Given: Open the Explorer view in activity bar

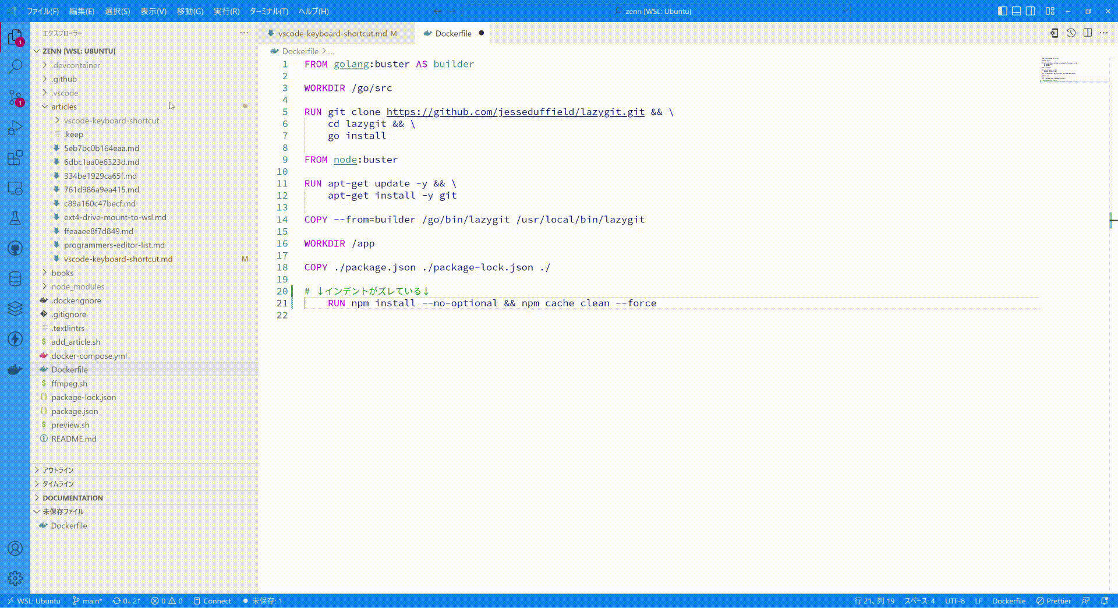Looking at the screenshot, I should click(15, 38).
